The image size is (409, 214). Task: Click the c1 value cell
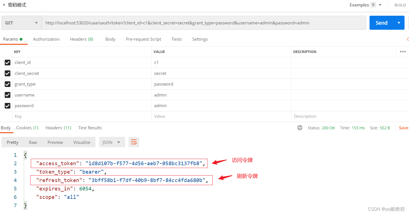coord(221,63)
